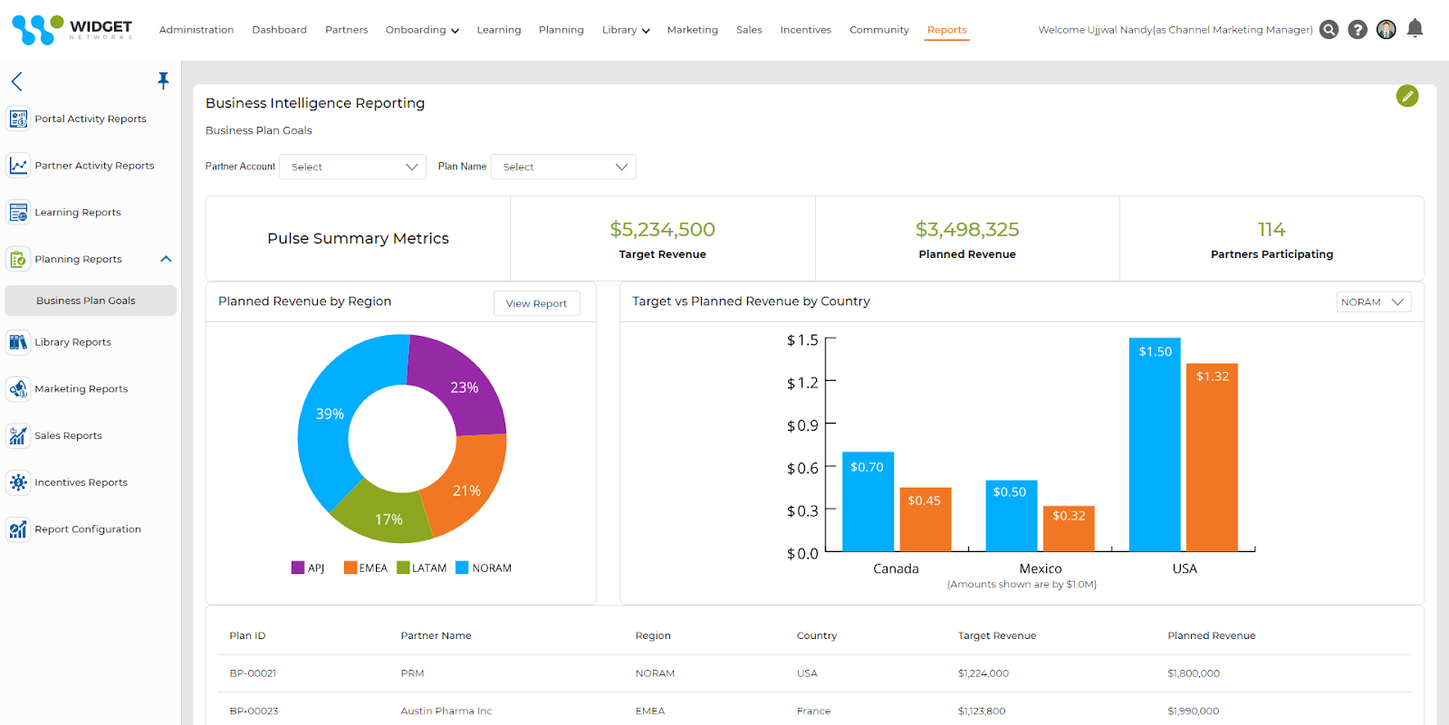Viewport: 1449px width, 725px height.
Task: Go to the Dashboard tab
Action: tap(279, 30)
